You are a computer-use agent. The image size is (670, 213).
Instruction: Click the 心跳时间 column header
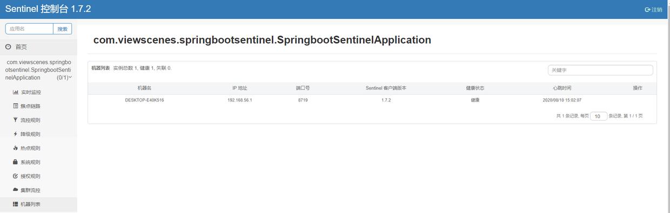pos(562,88)
